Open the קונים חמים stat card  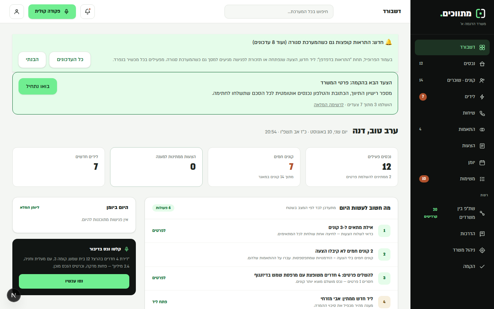254,167
